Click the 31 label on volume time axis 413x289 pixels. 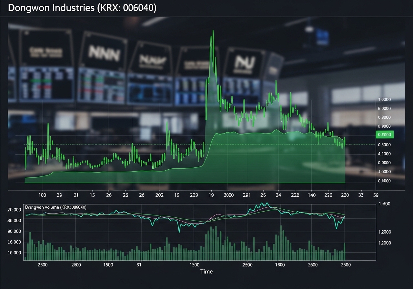coord(139,264)
